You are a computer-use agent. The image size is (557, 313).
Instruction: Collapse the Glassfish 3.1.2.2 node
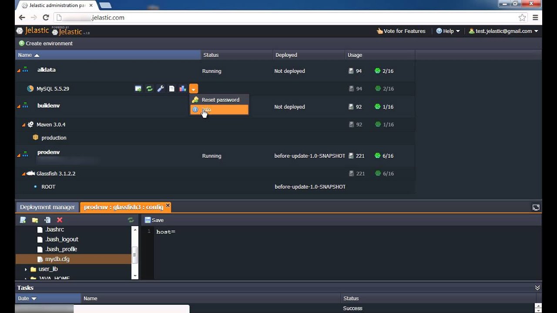pos(23,174)
